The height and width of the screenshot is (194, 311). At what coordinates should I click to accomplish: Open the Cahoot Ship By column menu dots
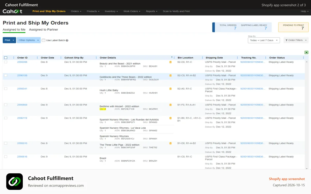click(96, 58)
